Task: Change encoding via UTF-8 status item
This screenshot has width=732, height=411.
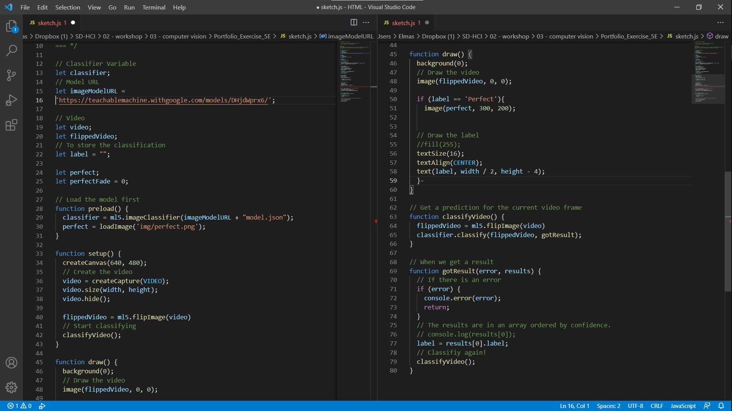Action: [635, 406]
